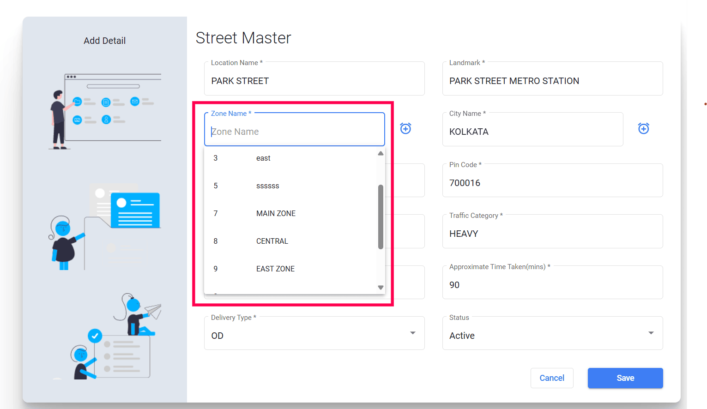Edit the Pin Code field
This screenshot has height=409, width=707.
(x=552, y=183)
